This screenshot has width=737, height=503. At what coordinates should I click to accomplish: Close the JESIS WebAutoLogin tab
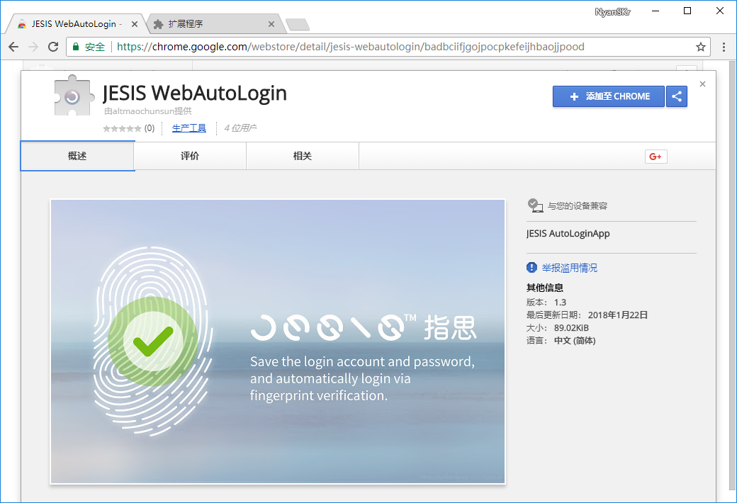135,24
